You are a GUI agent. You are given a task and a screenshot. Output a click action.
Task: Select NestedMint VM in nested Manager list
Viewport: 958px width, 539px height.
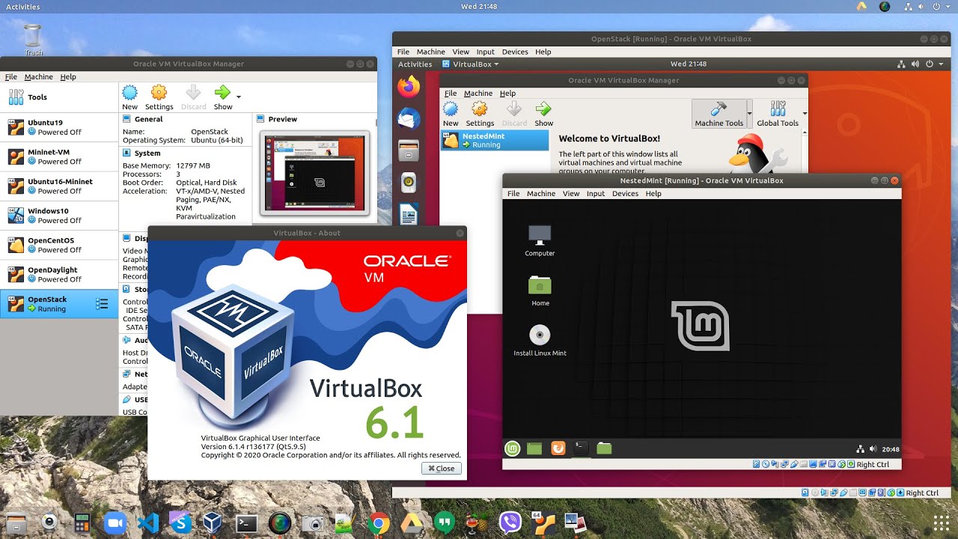495,140
